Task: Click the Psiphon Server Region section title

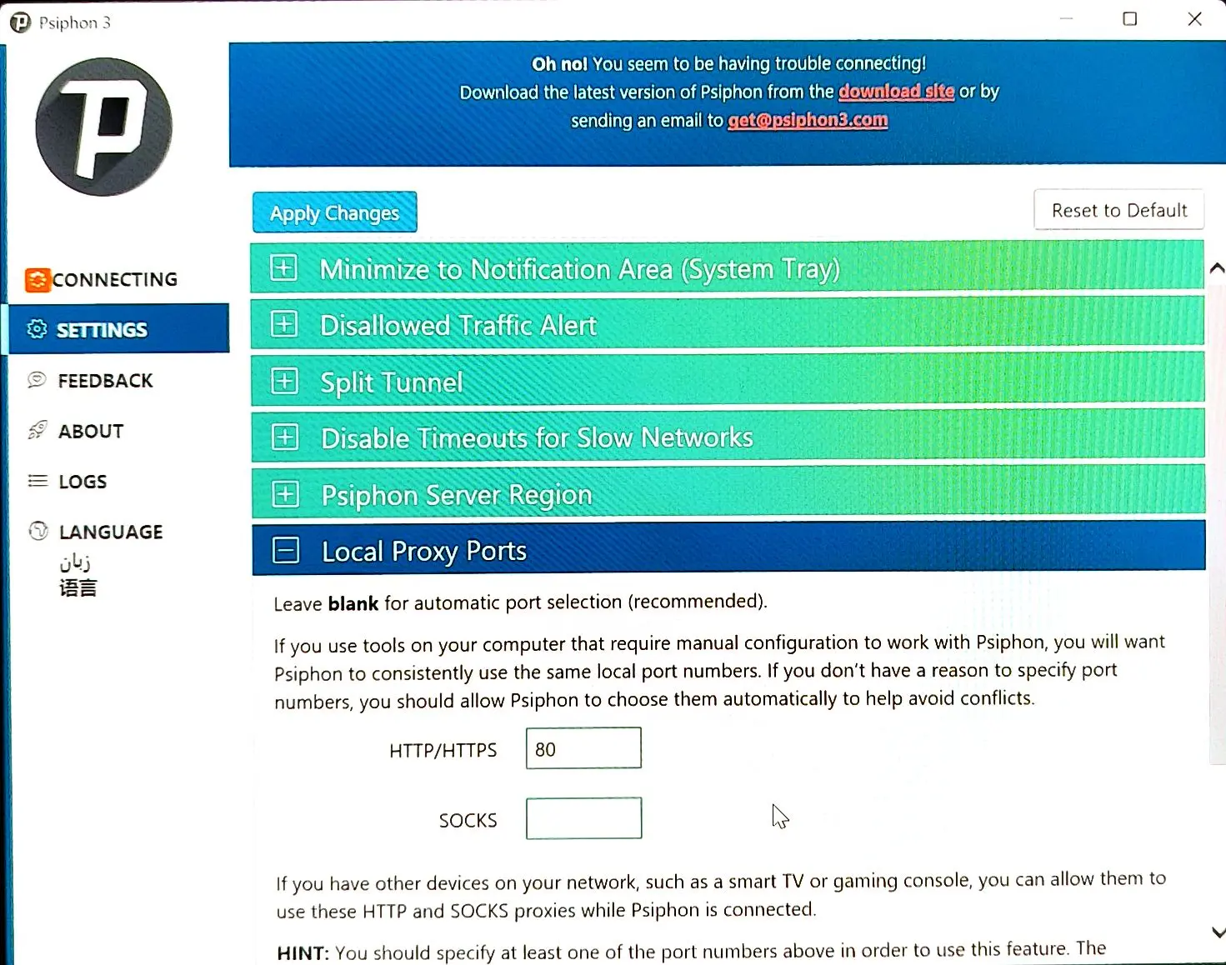Action: (457, 496)
